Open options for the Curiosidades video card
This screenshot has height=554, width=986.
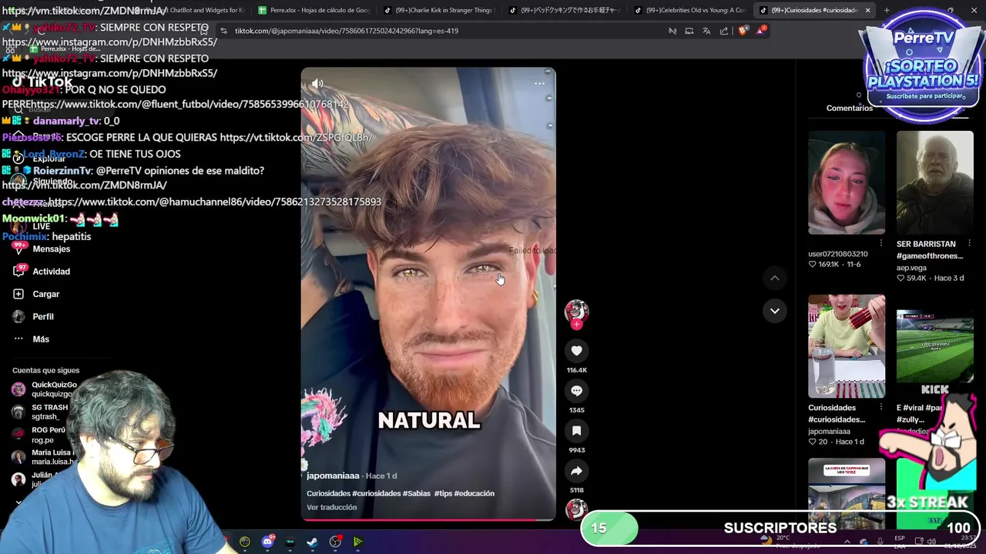880,407
